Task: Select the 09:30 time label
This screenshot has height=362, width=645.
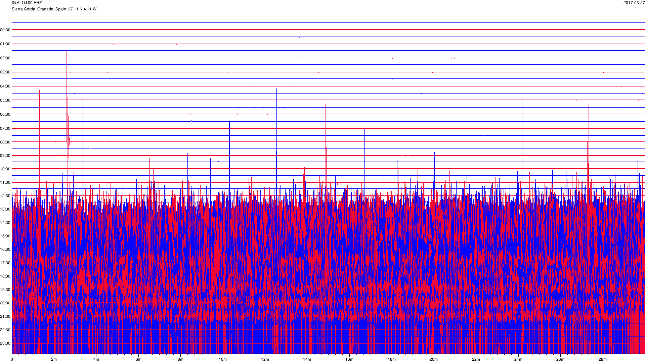Action: click(x=5, y=156)
